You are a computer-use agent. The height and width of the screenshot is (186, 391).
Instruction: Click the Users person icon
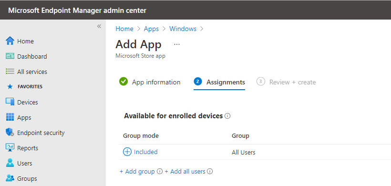[10, 163]
